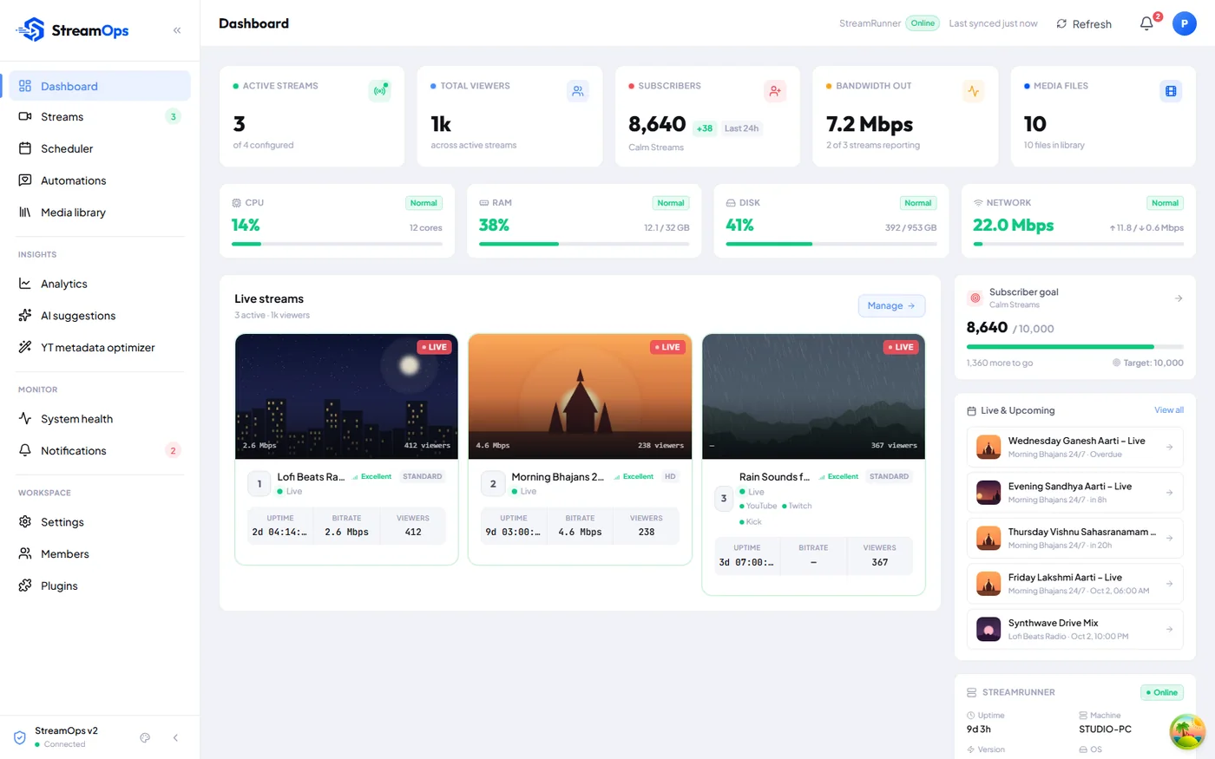Open Lofi Beats night city thumbnail

point(346,396)
